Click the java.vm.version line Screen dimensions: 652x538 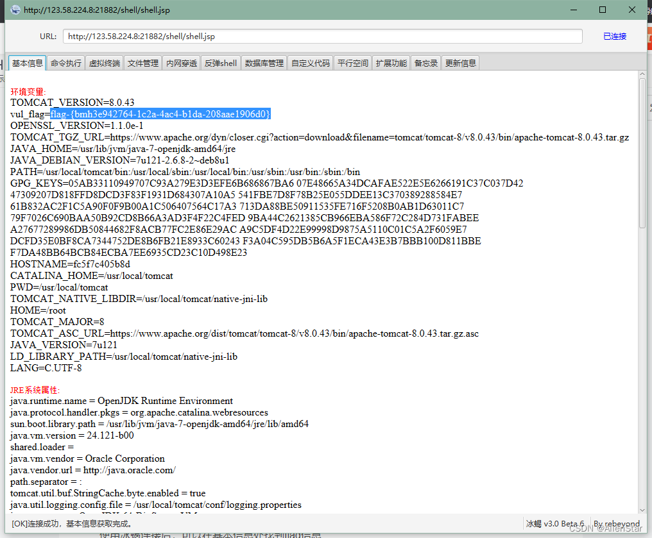[x=72, y=435]
